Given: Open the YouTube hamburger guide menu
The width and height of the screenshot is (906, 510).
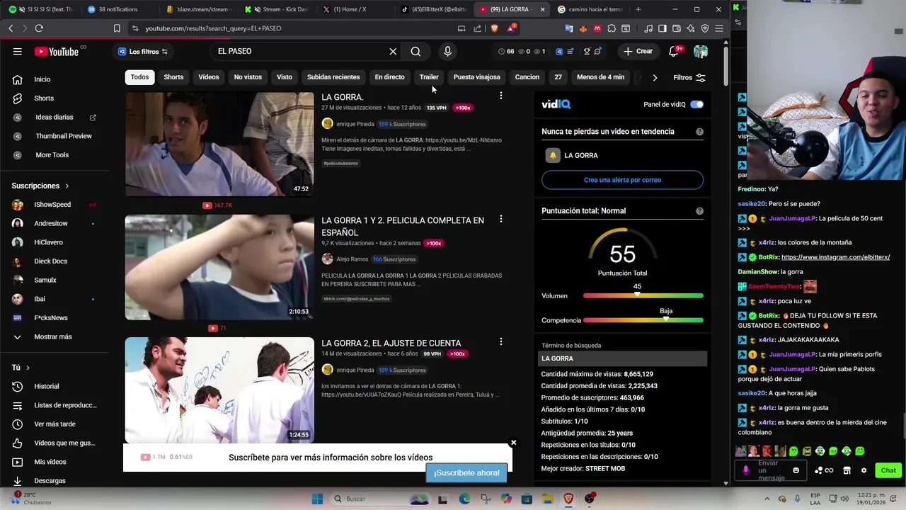Looking at the screenshot, I should (17, 51).
